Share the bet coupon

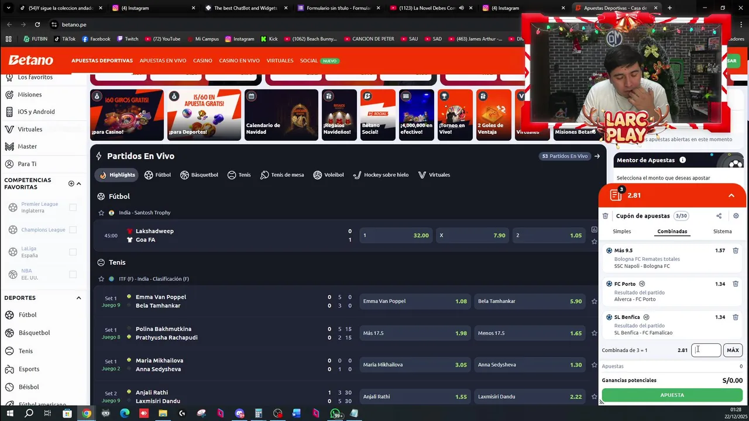(x=719, y=216)
